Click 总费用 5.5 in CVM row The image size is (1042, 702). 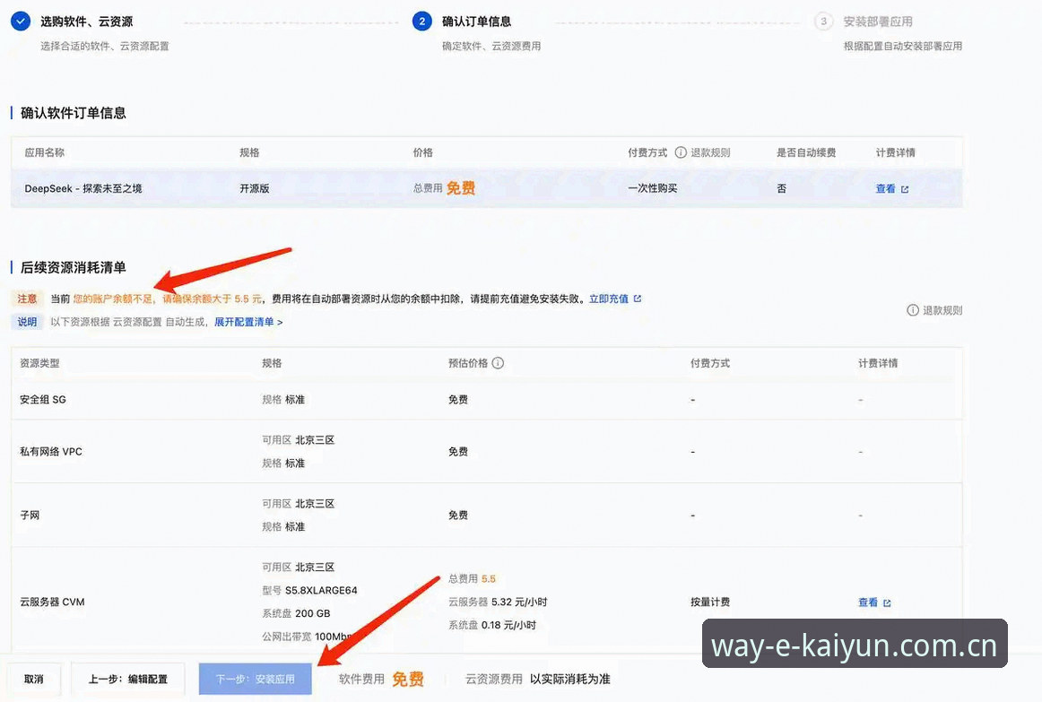coord(472,578)
